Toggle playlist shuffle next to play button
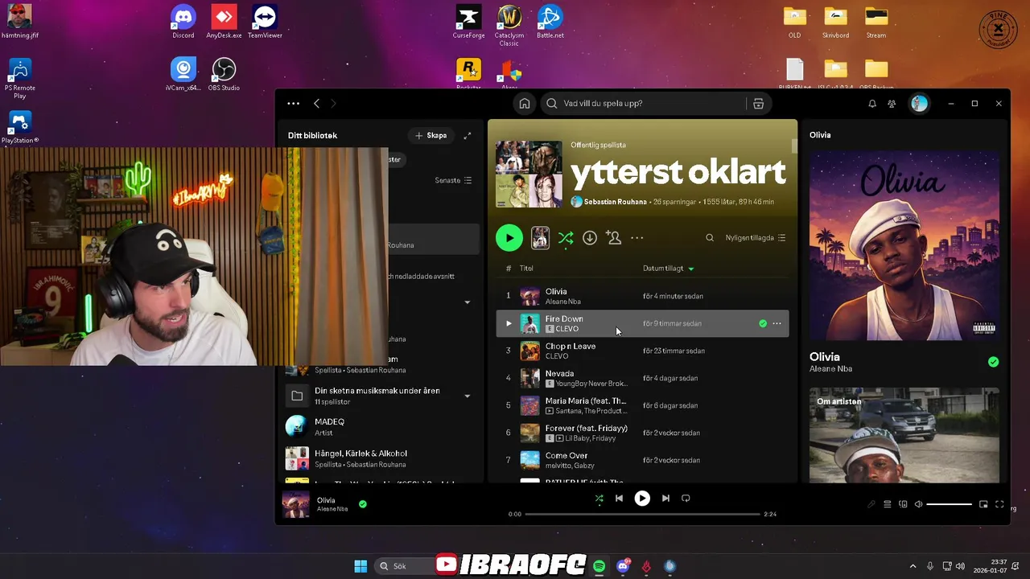Viewport: 1030px width, 579px height. (x=566, y=237)
